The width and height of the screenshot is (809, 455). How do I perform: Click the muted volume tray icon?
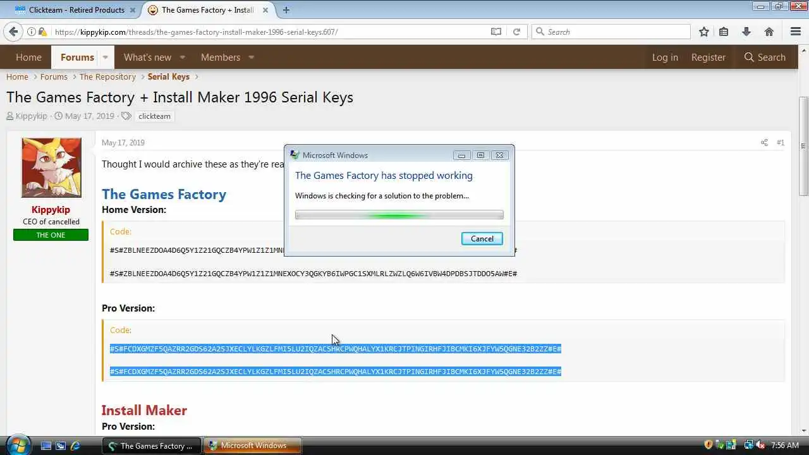pyautogui.click(x=760, y=445)
